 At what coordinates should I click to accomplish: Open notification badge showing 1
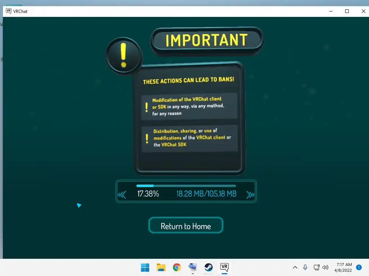click(359, 267)
